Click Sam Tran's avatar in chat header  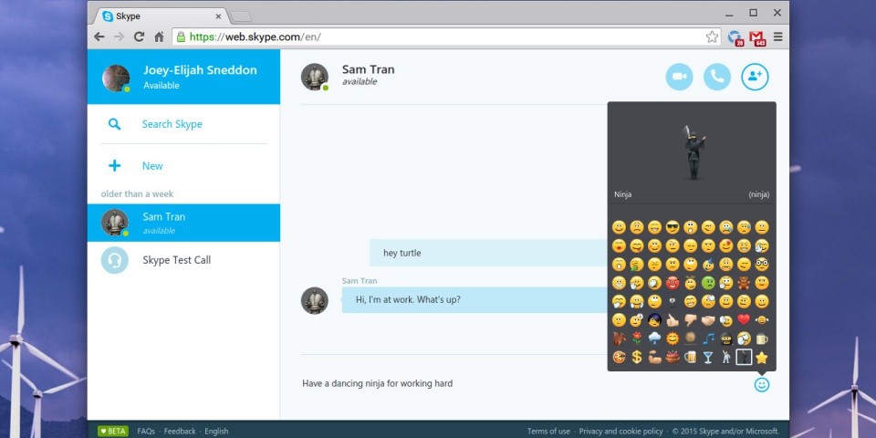315,77
